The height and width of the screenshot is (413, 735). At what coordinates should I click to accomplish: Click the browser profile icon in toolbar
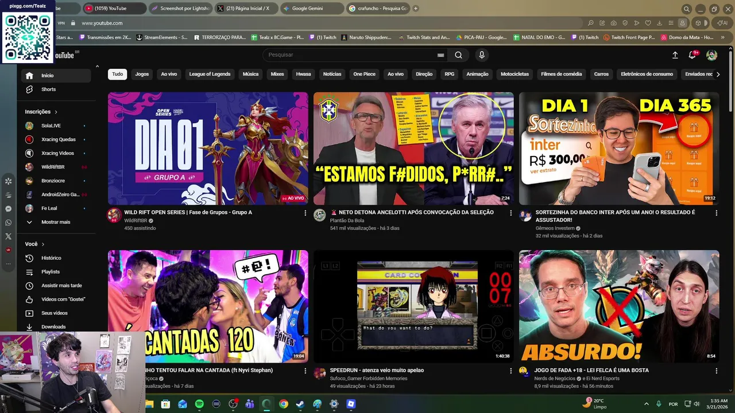point(682,23)
